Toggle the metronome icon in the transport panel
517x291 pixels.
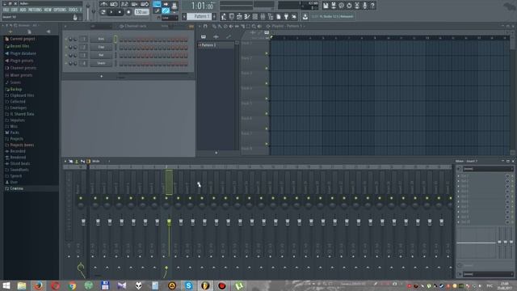coord(104,4)
